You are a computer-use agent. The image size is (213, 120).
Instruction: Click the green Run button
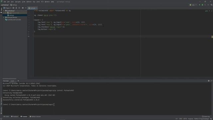coord(200,5)
